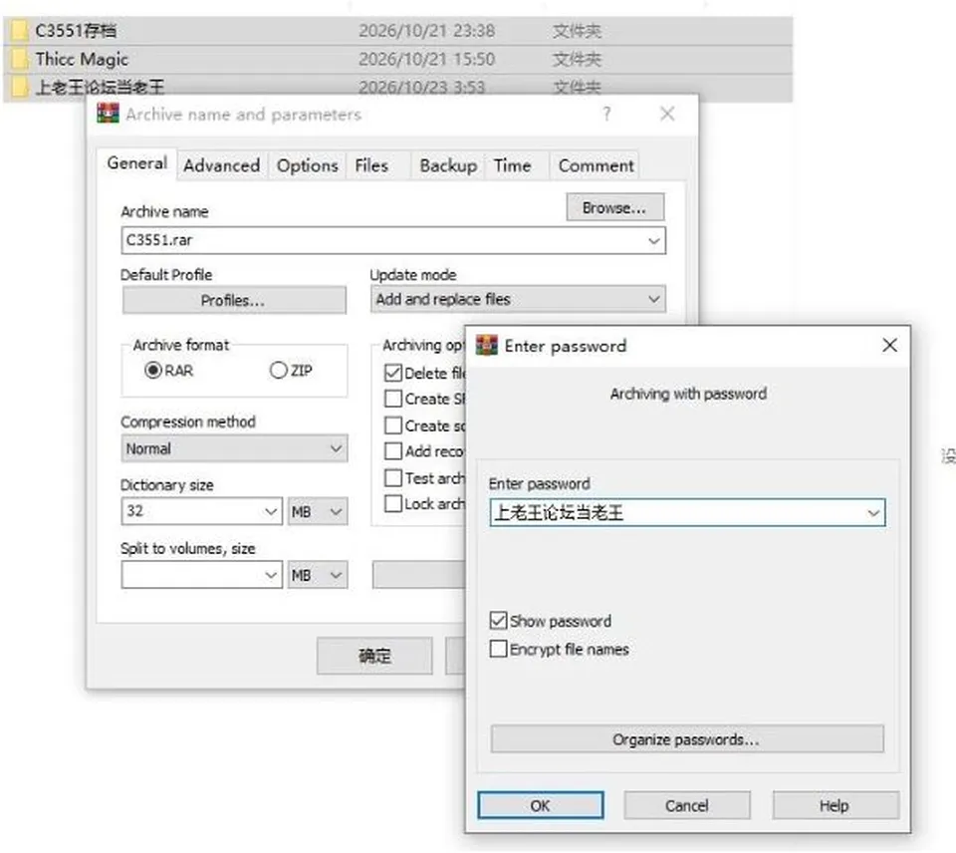Click Cancel in the Enter password dialog
Image resolution: width=956 pixels, height=853 pixels.
pyautogui.click(x=686, y=805)
